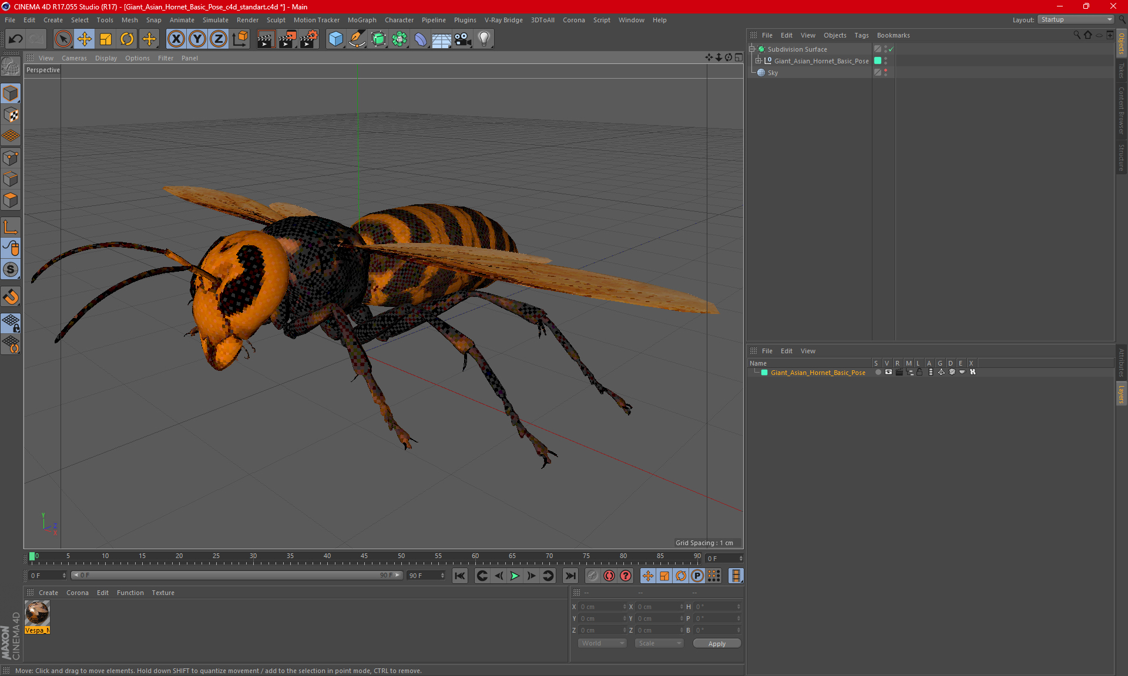
Task: Add a Light object
Action: pyautogui.click(x=484, y=39)
